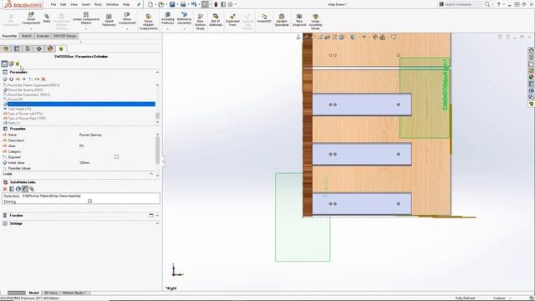535x301 pixels.
Task: Toggle Large Assembly Mode
Action: coord(315,23)
